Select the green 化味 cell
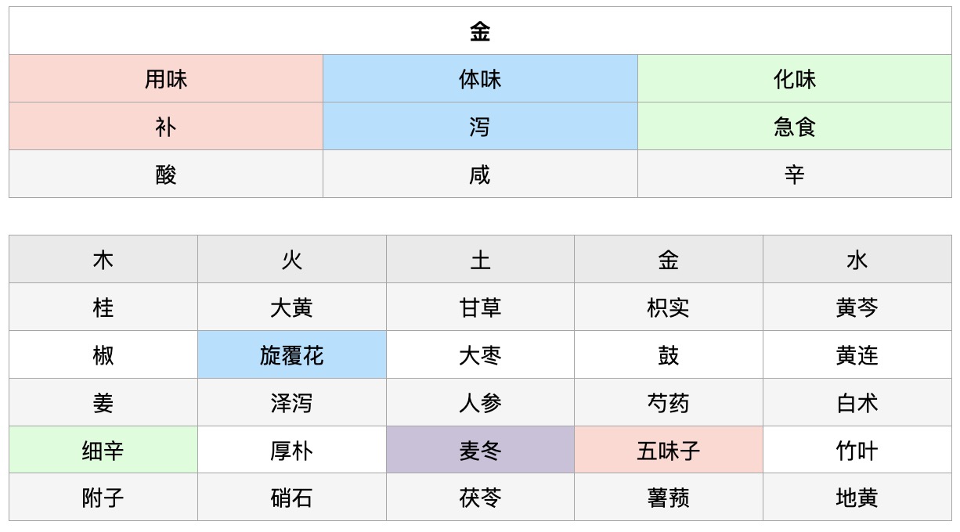Screen dimensions: 960x532 coord(795,79)
